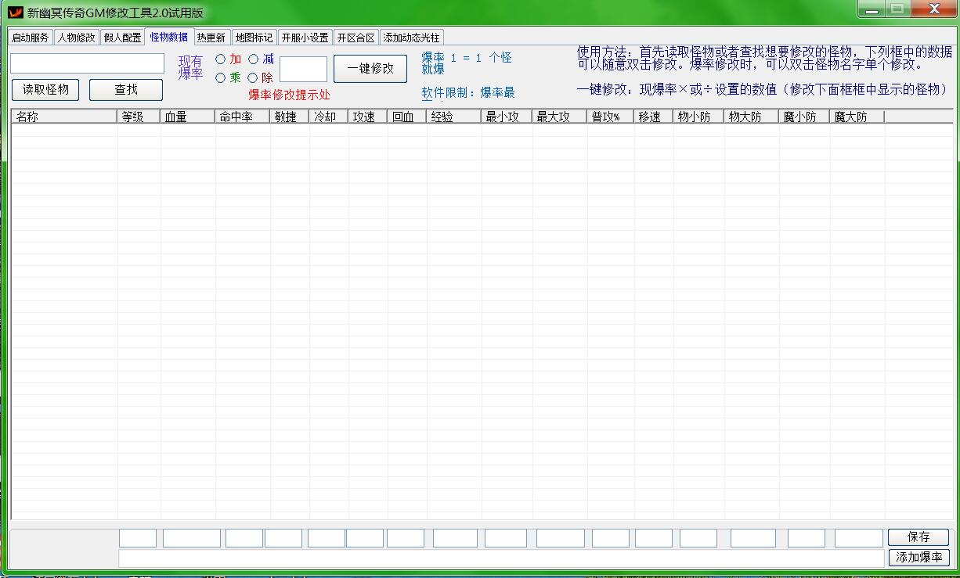This screenshot has width=960, height=578.
Task: Go to the 假人配置 tab
Action: coord(122,38)
